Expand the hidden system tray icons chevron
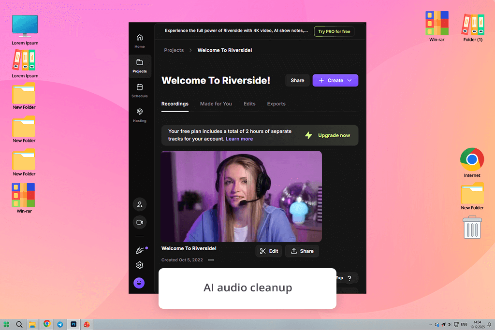495x330 pixels. pyautogui.click(x=430, y=324)
